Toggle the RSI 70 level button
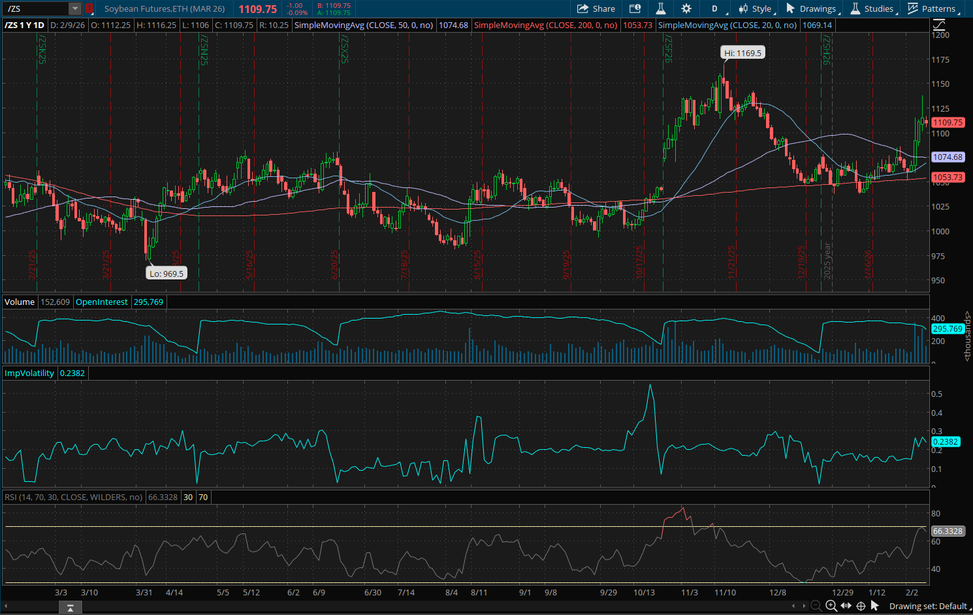The image size is (973, 615). coord(202,497)
